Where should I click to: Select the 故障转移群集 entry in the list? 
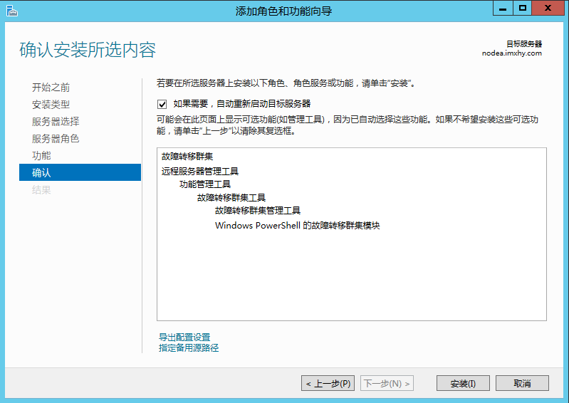(187, 157)
